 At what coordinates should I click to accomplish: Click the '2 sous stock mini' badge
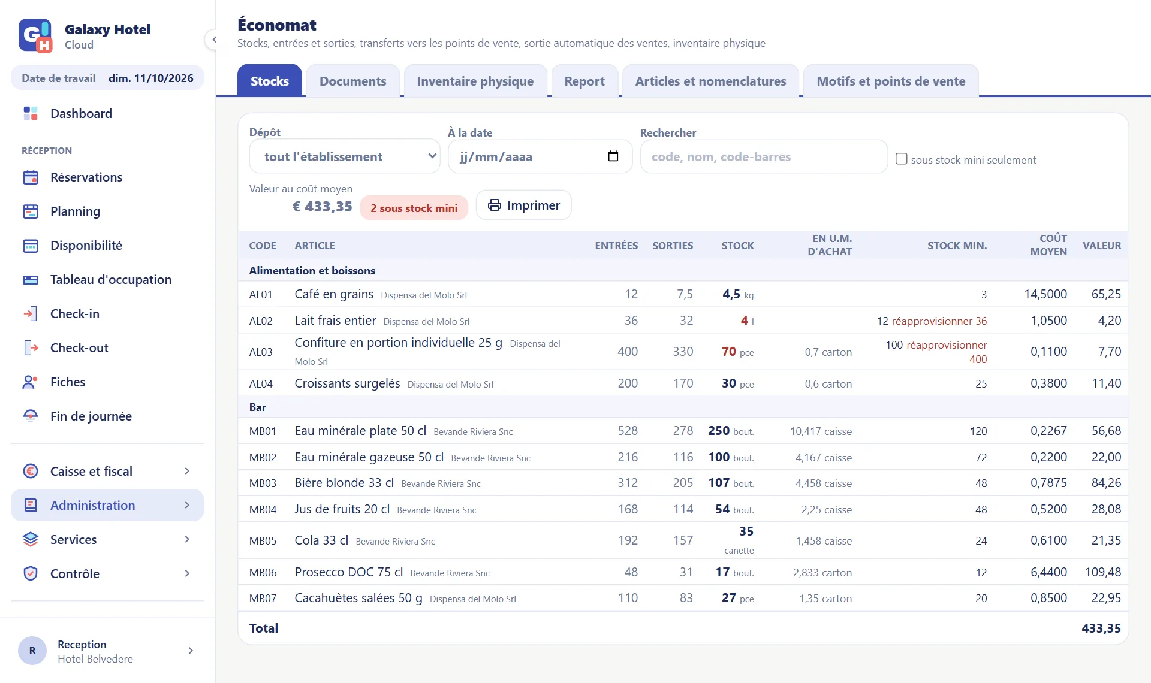pos(414,208)
